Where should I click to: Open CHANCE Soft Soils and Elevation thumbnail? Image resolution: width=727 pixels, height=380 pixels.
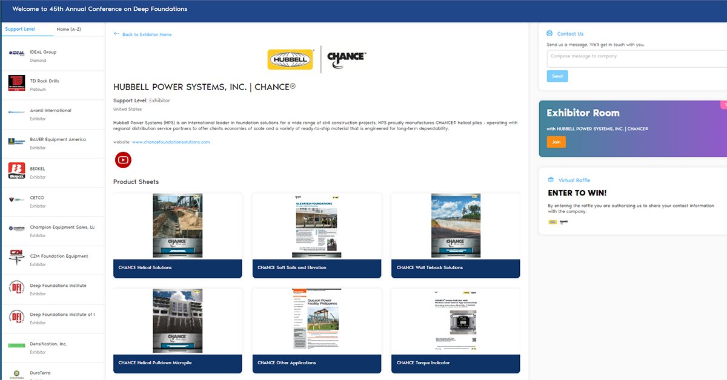pos(317,226)
